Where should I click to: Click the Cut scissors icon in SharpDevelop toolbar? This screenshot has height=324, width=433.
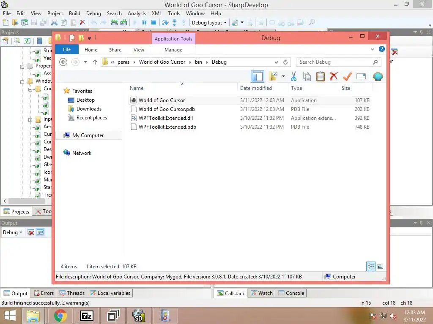coord(54,23)
